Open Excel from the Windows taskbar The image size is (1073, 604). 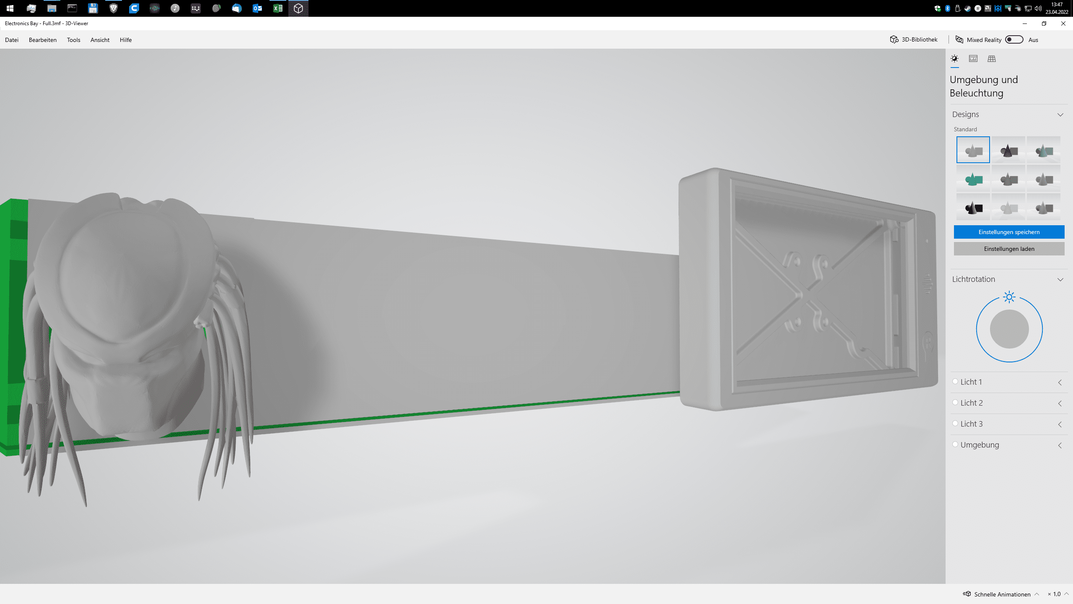[x=277, y=8]
